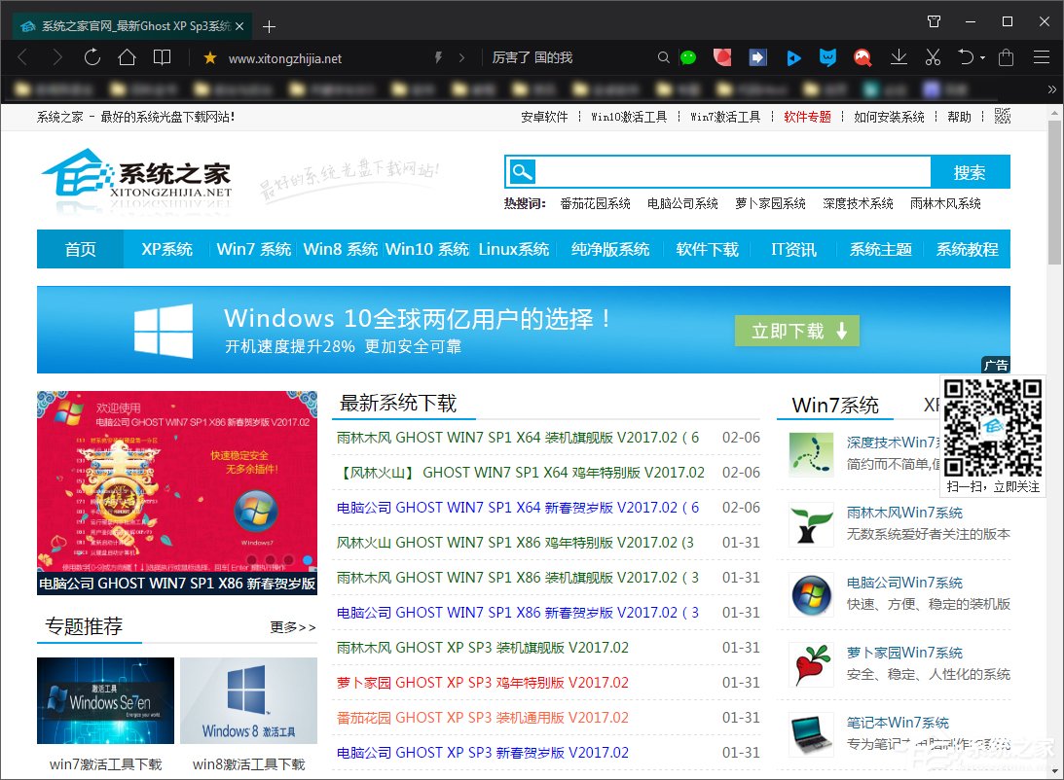Screen dimensions: 1064x780
Task: Click the search magnifier icon in toolbar
Action: [x=663, y=57]
